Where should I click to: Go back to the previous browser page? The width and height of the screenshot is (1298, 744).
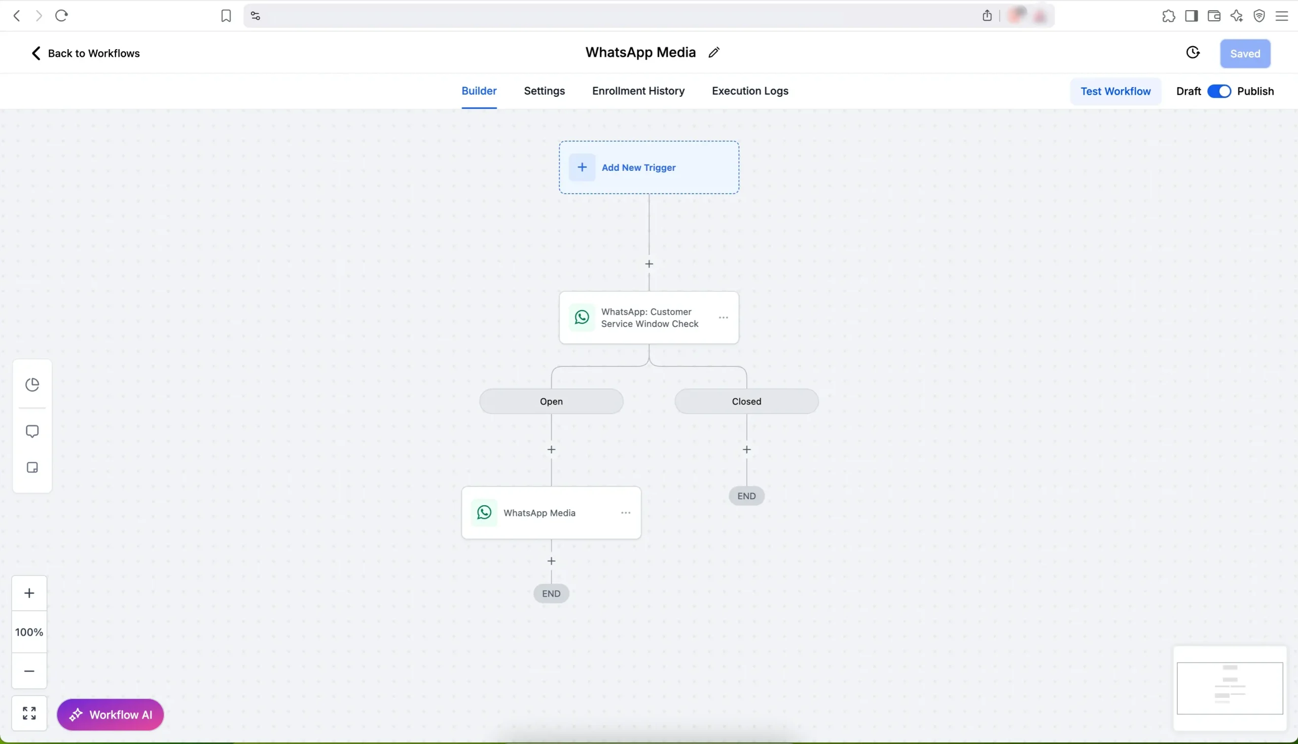coord(16,16)
